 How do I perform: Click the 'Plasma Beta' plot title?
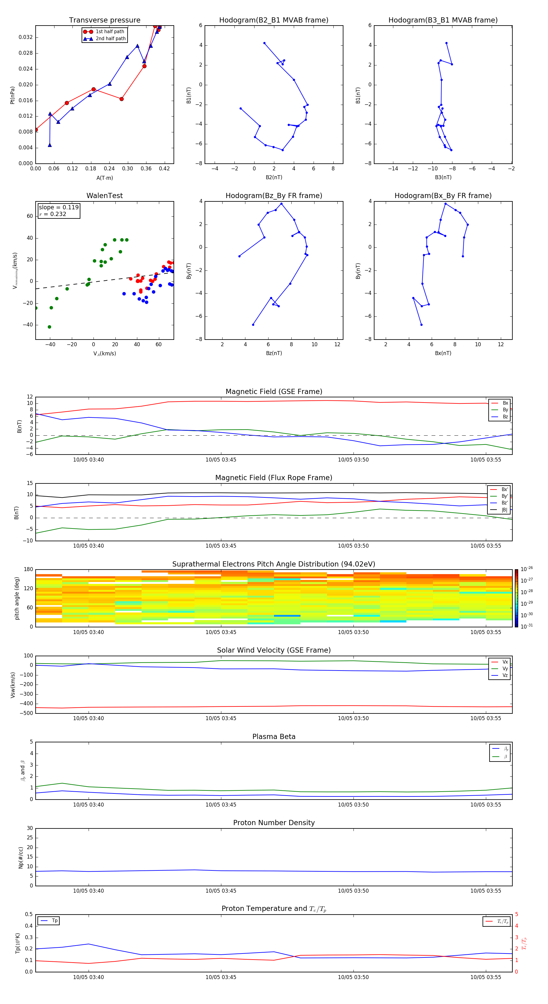(x=274, y=737)
